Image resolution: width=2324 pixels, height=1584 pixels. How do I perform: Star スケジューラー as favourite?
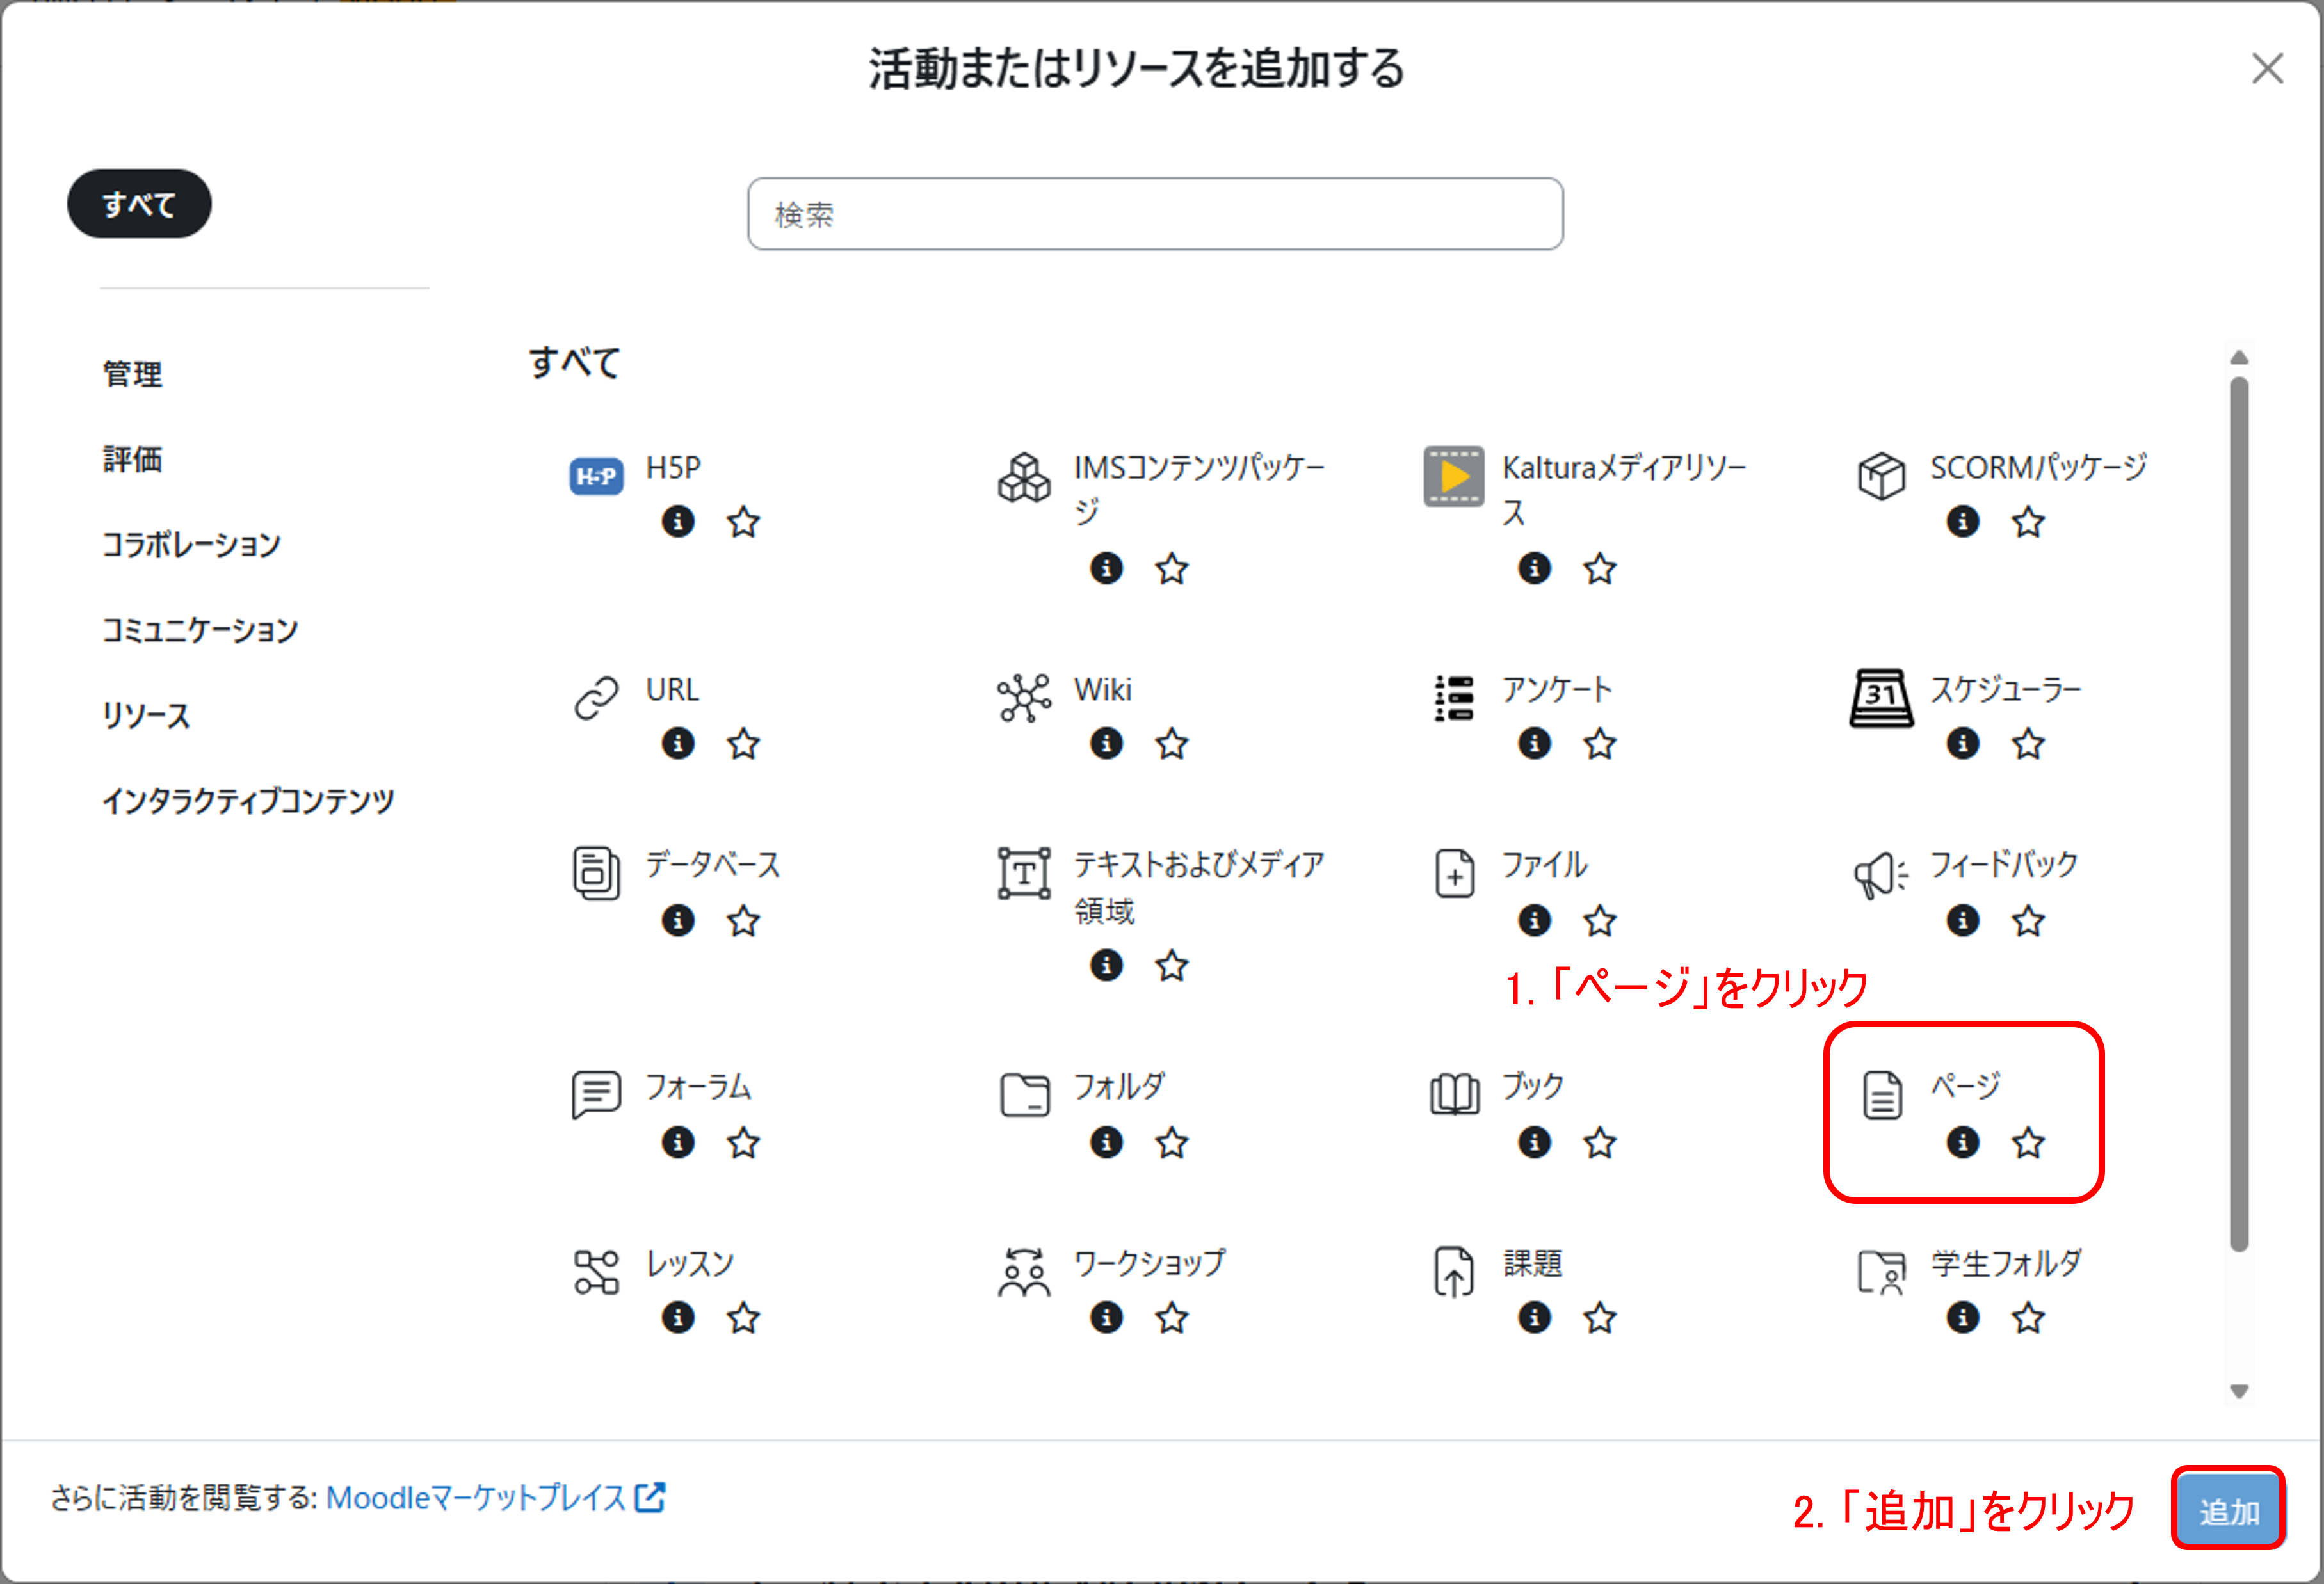pyautogui.click(x=2028, y=744)
